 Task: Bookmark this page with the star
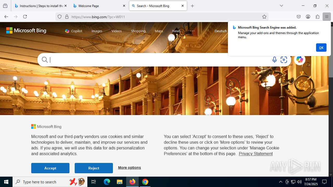pyautogui.click(x=264, y=17)
